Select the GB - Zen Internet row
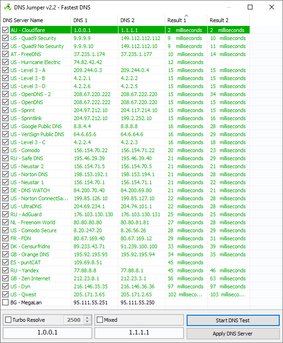The image size is (283, 343). [x=125, y=278]
